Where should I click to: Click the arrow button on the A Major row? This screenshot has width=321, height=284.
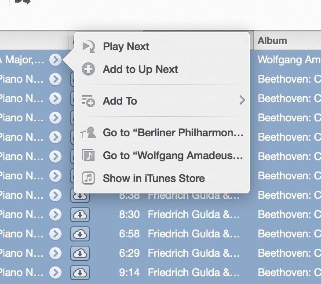pos(55,60)
